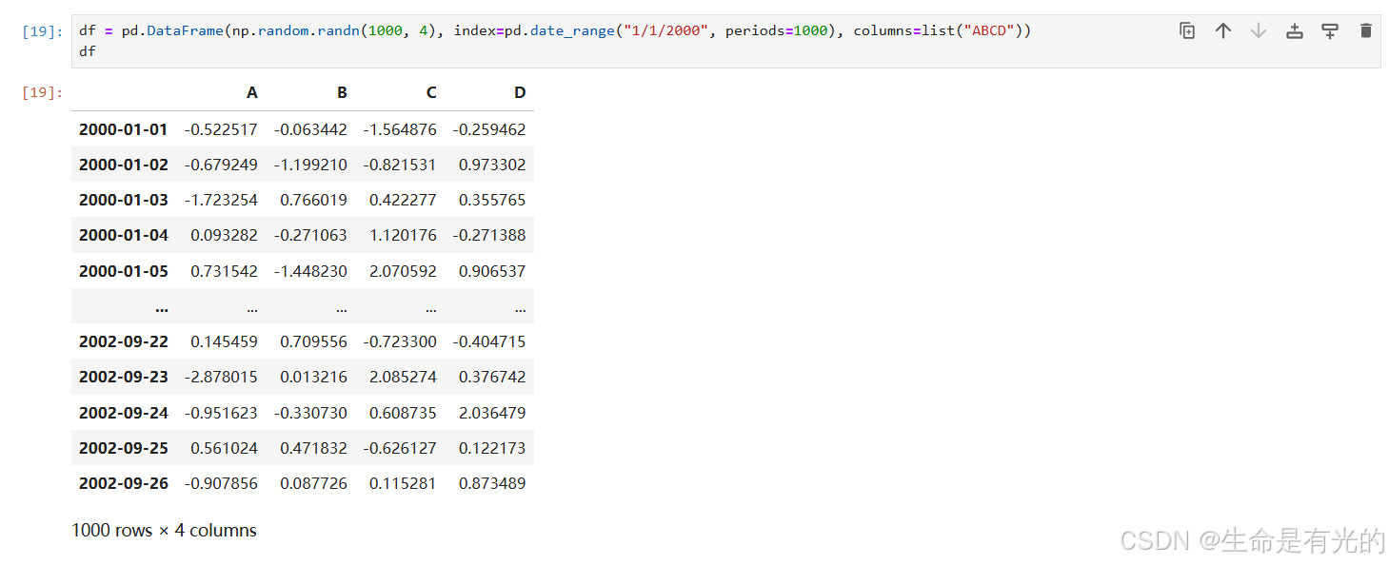This screenshot has width=1389, height=565.
Task: Click the output prompt [19] beside table
Action: 42,92
